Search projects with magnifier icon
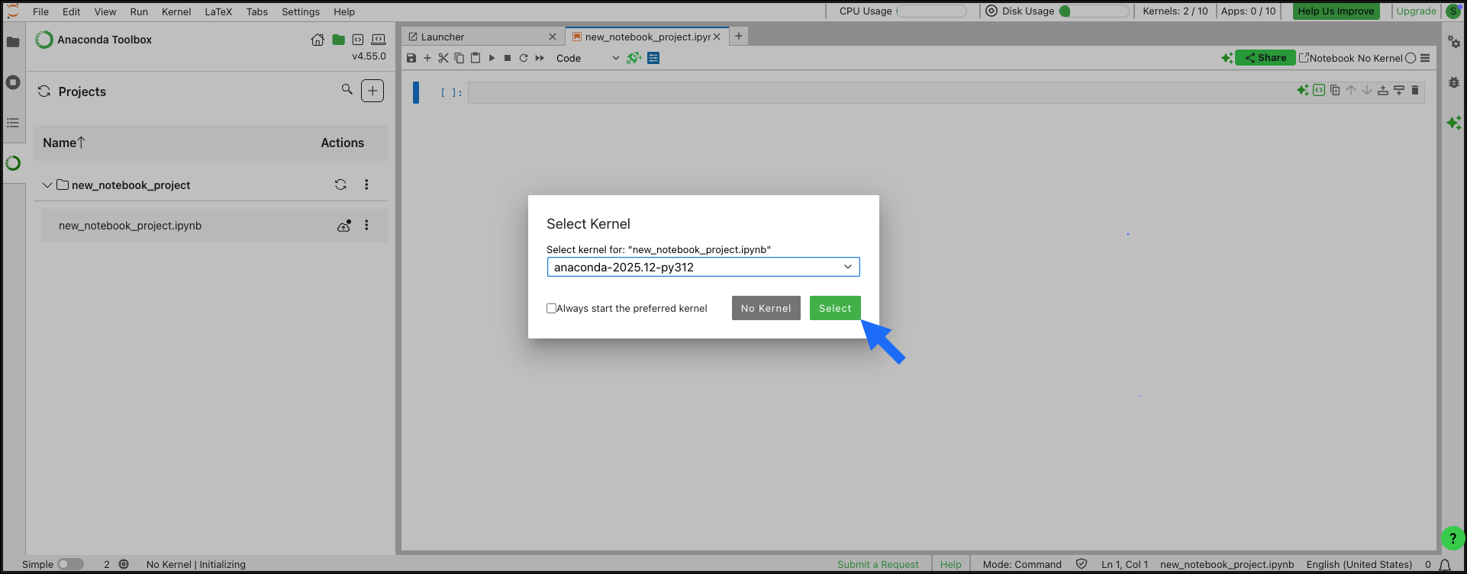This screenshot has width=1467, height=574. (x=347, y=90)
